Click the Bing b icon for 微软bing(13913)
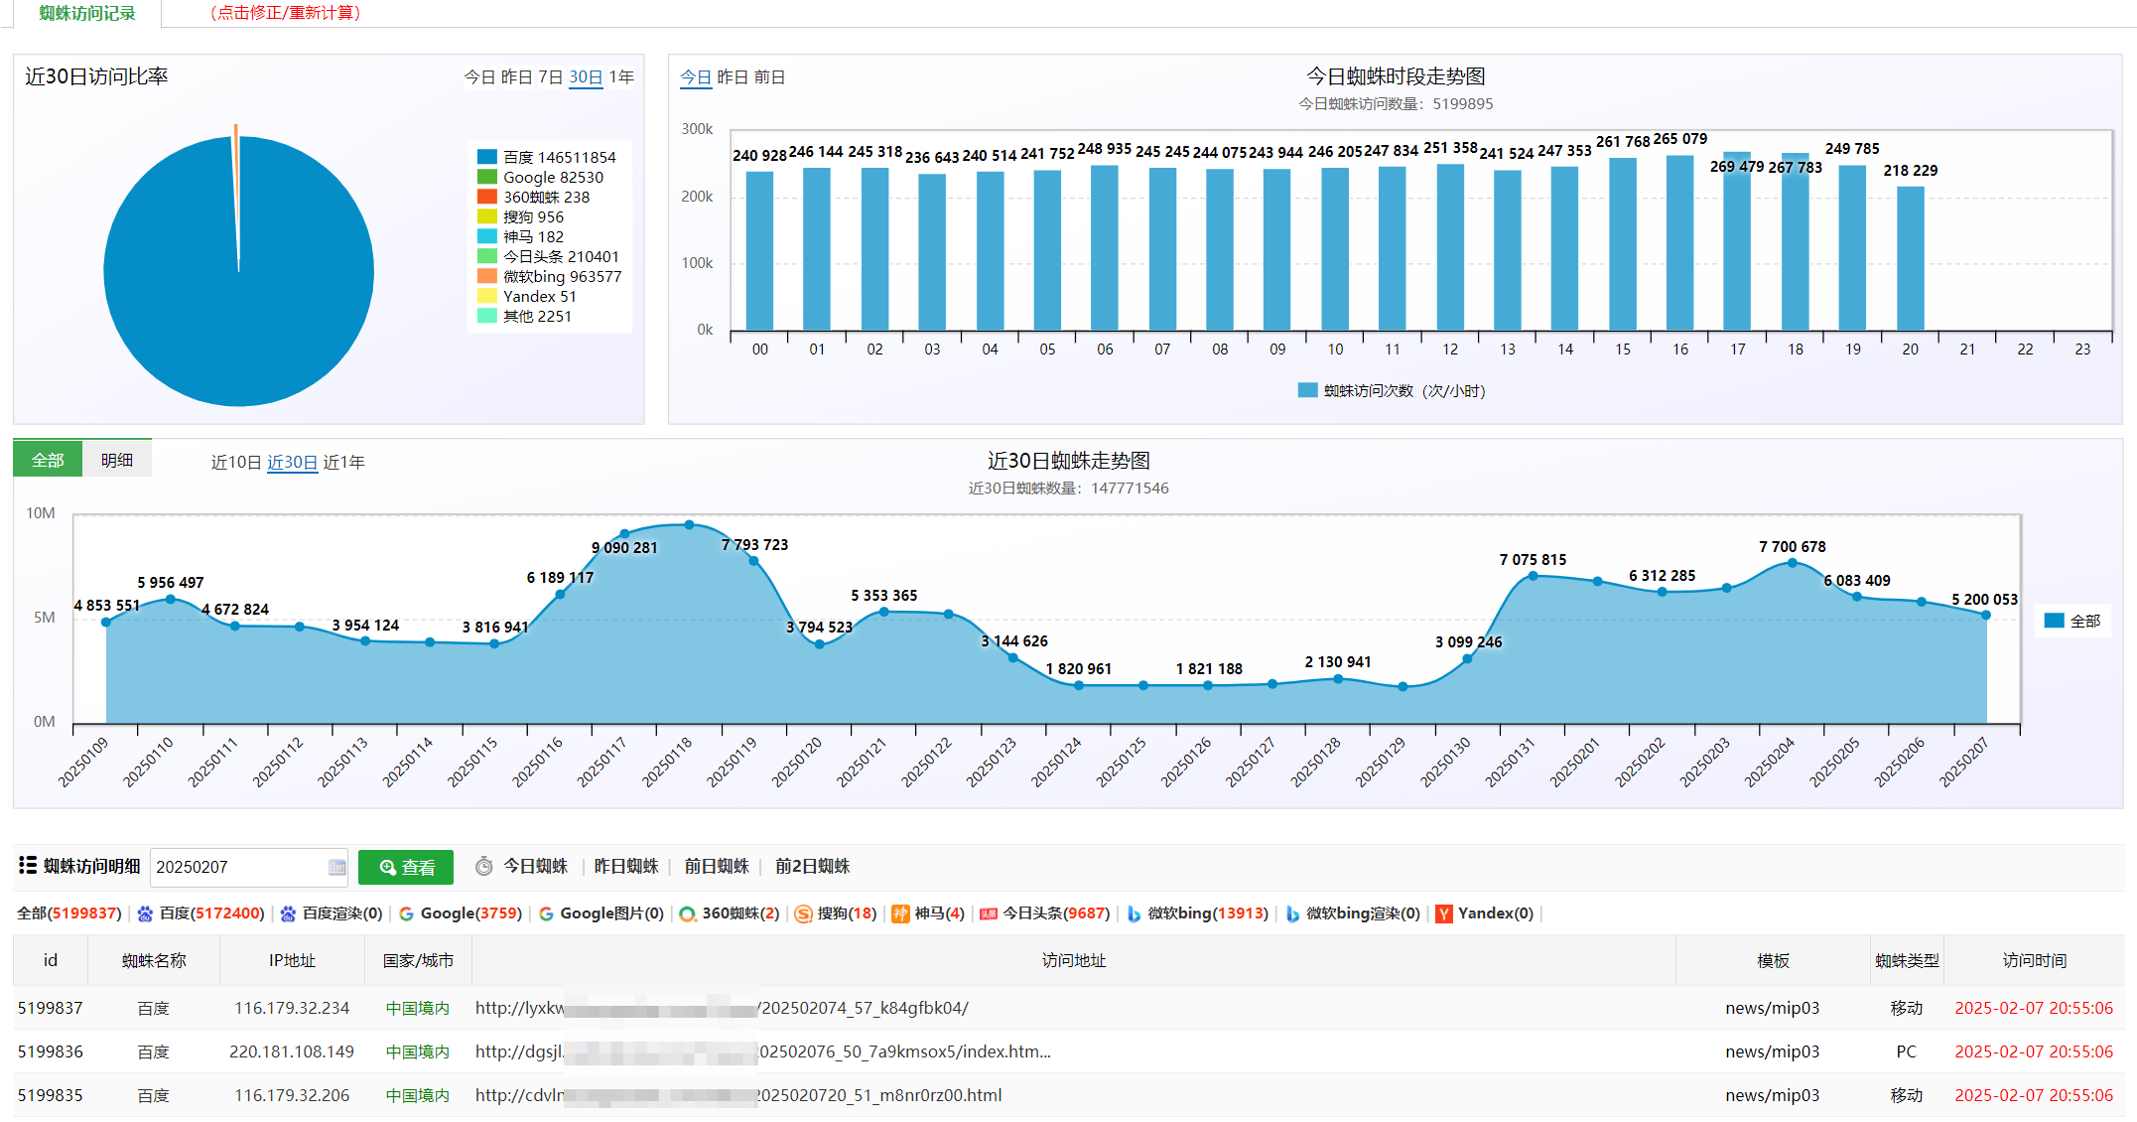Screen dimensions: 2137x1122 click(1134, 913)
